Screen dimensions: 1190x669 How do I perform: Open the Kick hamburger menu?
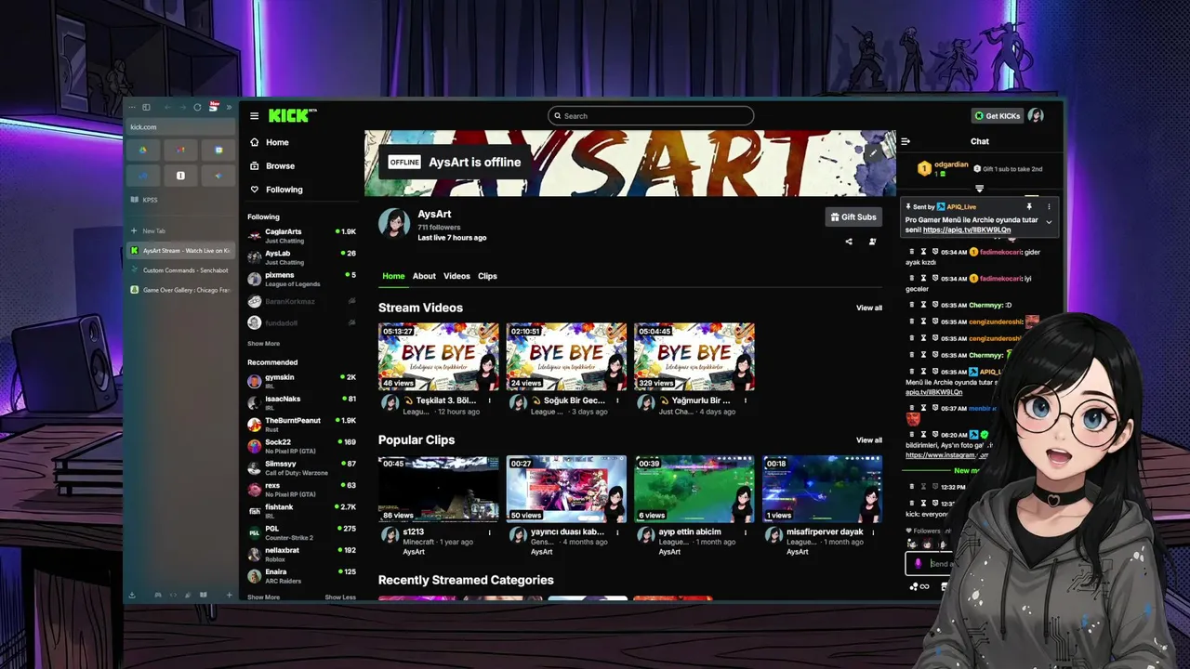point(254,116)
